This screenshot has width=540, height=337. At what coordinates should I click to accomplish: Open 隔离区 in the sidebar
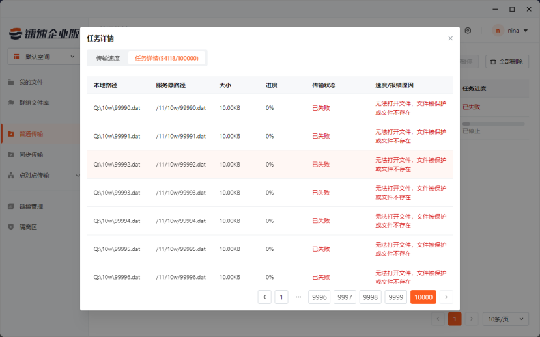pyautogui.click(x=28, y=227)
